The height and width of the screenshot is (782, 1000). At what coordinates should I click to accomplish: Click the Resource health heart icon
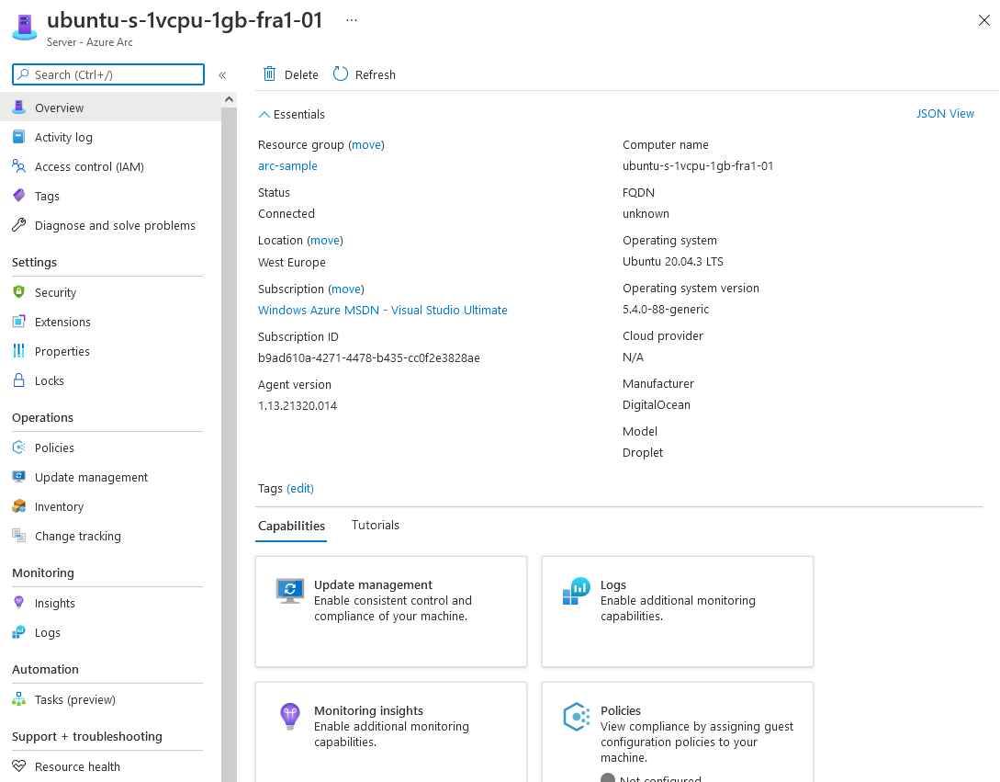(x=19, y=765)
